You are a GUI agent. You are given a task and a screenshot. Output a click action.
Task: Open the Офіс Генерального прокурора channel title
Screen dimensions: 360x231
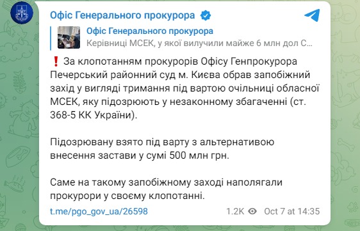tap(122, 15)
